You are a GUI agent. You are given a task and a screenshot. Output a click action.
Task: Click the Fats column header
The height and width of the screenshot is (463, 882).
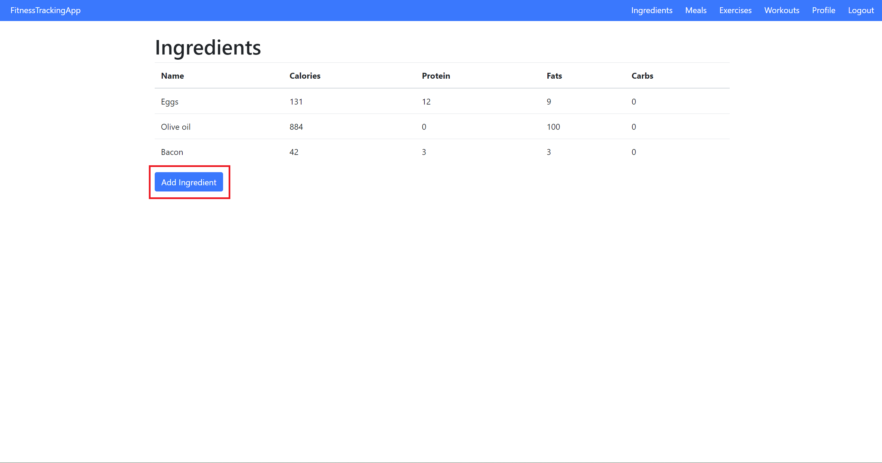[x=554, y=76]
